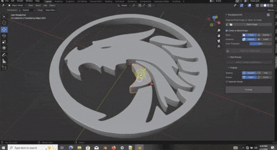
Task: Toggle X-ray viewport icon
Action: pyautogui.click(x=257, y=5)
